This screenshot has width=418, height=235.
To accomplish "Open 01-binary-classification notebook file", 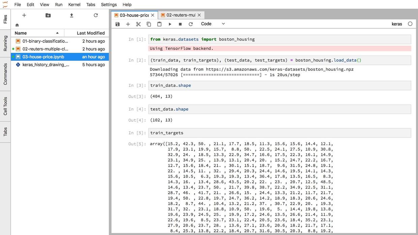I will coord(45,41).
